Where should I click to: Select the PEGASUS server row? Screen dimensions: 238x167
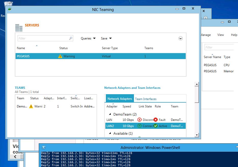[x=101, y=56]
